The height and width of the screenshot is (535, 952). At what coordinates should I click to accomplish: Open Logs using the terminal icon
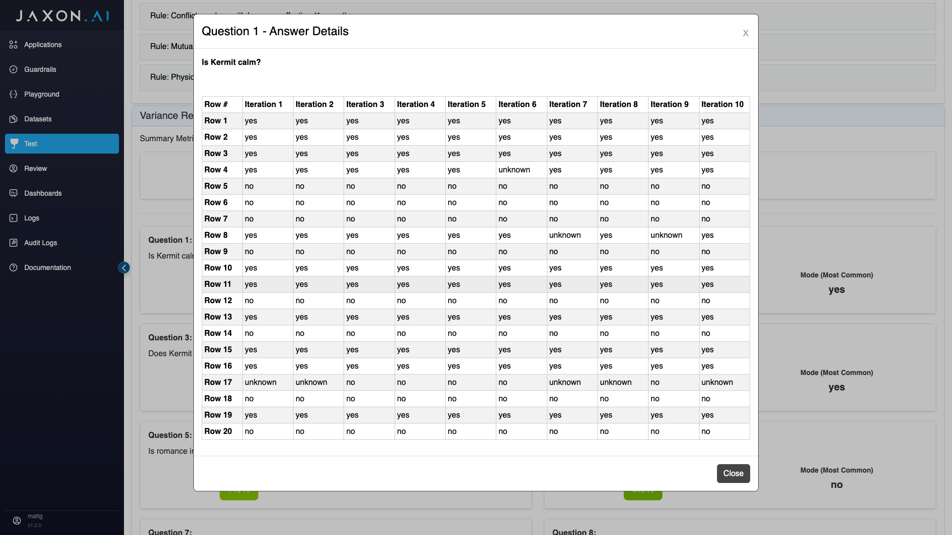(14, 218)
